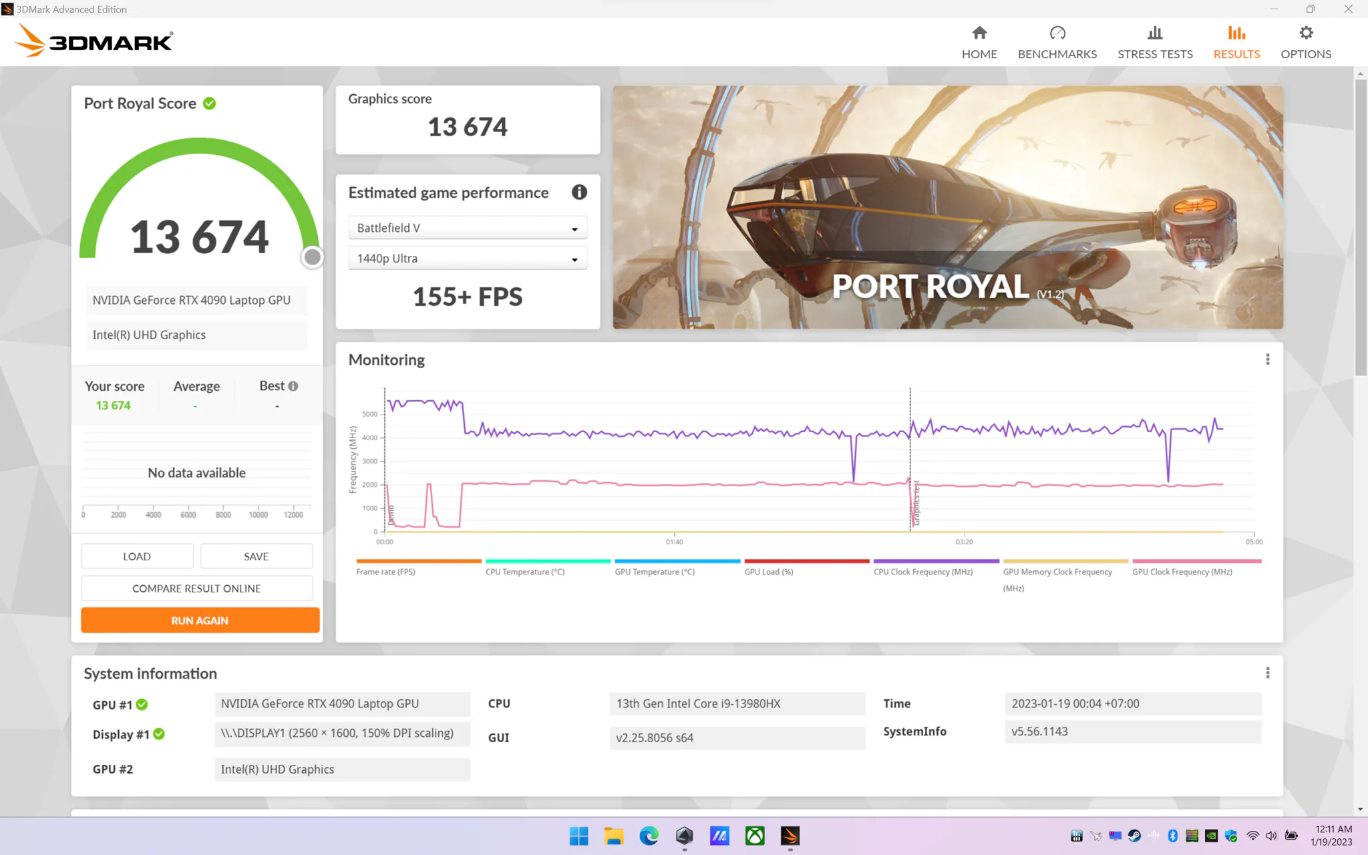This screenshot has width=1368, height=855.
Task: Select the GPU #2 Intel UHD Graphics field
Action: [x=343, y=769]
